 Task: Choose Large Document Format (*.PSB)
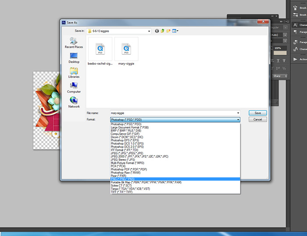[x=175, y=127]
